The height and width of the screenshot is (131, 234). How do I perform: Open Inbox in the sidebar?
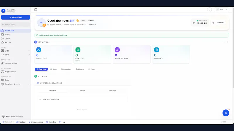coord(16,34)
